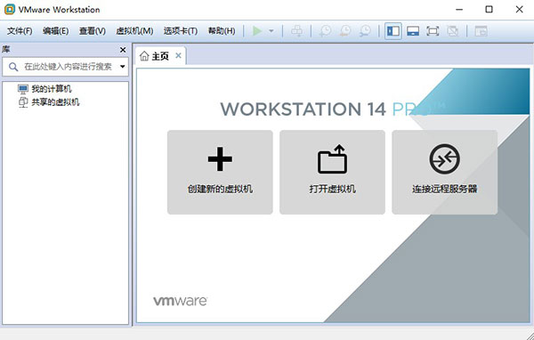Open the power options dropdown arrow
Viewport: 534px width, 340px height.
271,31
